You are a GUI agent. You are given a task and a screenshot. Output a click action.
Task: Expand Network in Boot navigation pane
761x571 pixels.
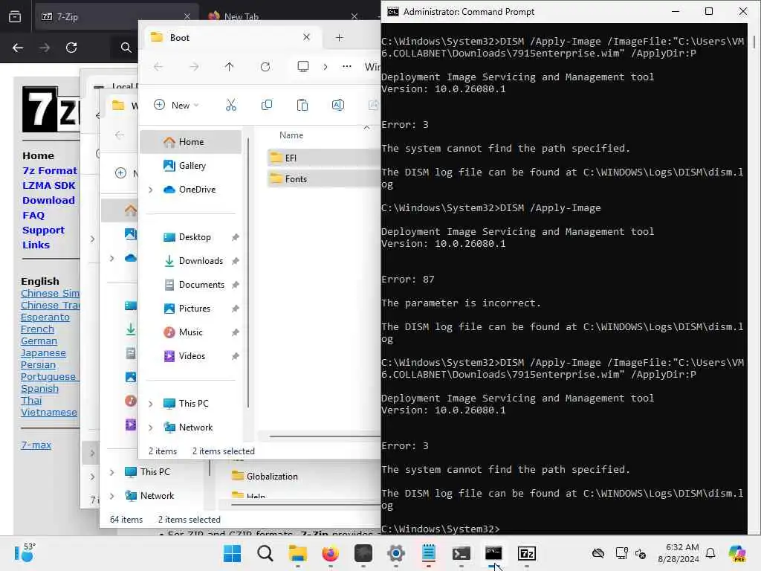(x=150, y=428)
